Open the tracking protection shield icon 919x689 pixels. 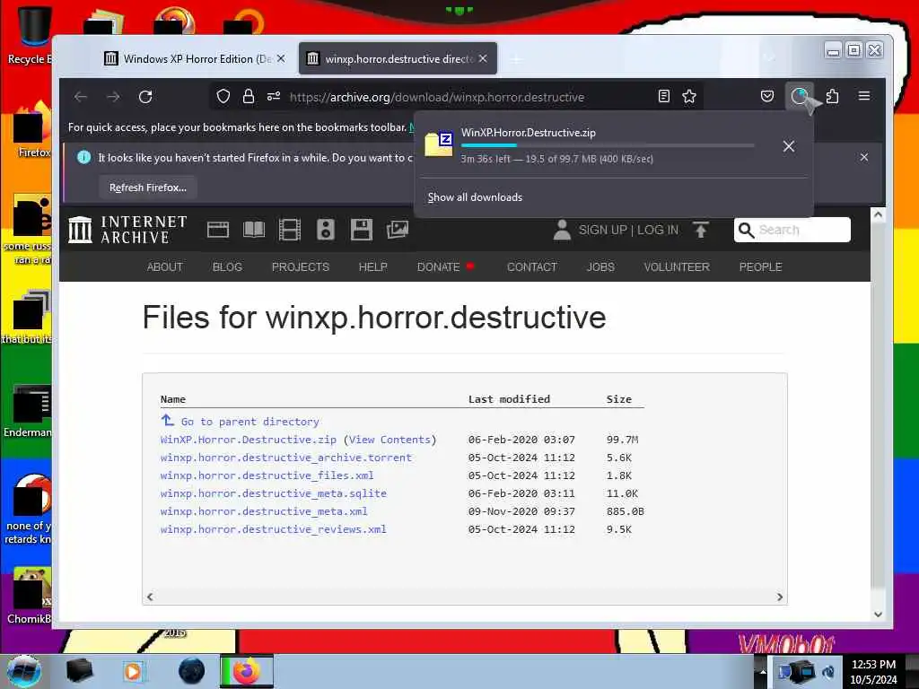(223, 97)
